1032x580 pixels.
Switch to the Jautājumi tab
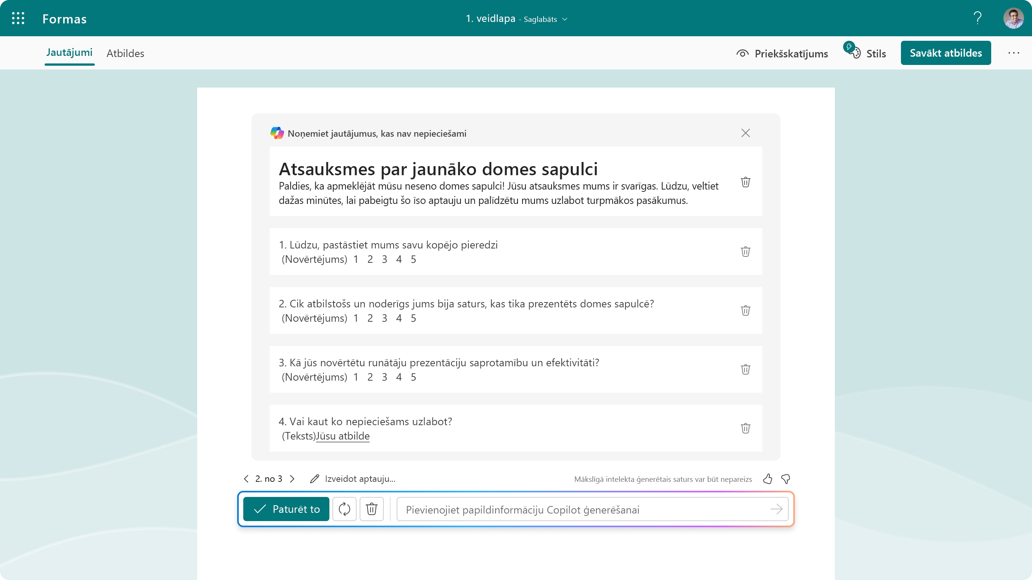[x=69, y=52]
